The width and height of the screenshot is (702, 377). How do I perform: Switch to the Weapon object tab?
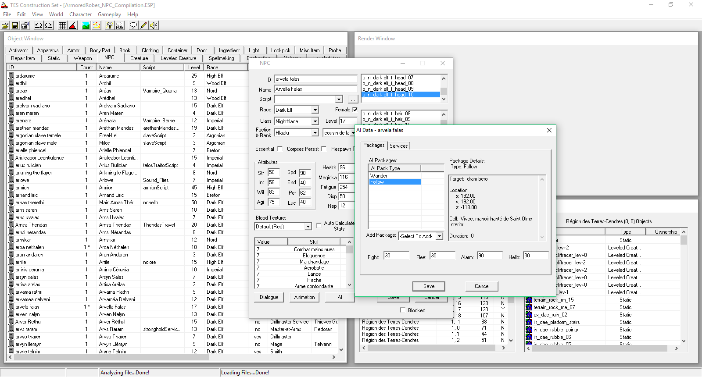click(82, 58)
